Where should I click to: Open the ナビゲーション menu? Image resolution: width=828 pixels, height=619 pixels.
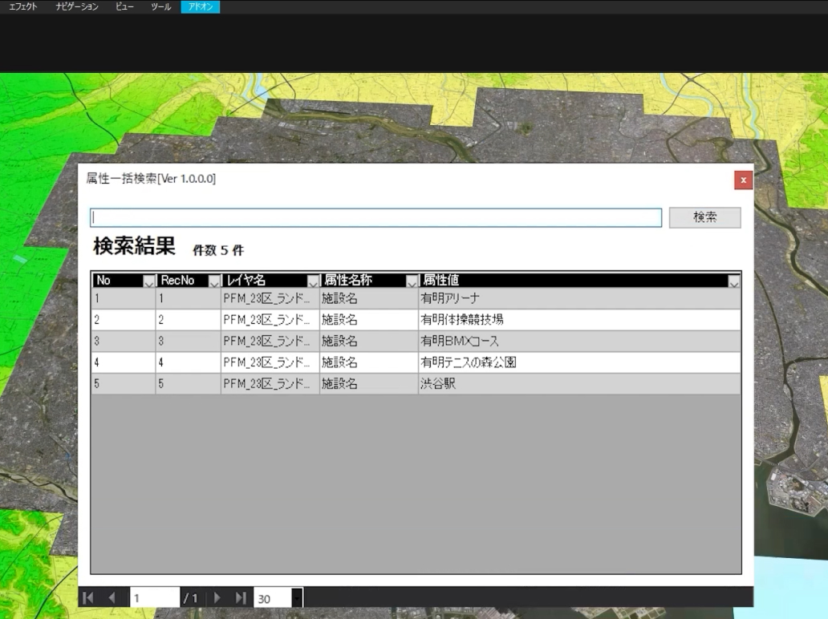pyautogui.click(x=76, y=6)
